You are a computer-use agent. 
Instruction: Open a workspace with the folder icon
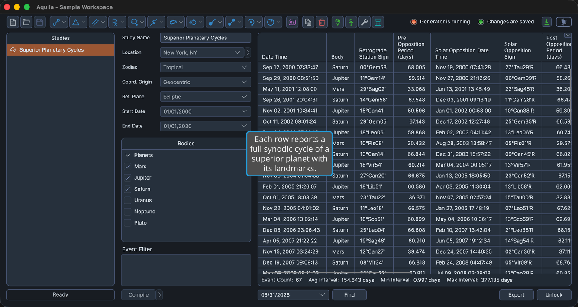(x=26, y=22)
